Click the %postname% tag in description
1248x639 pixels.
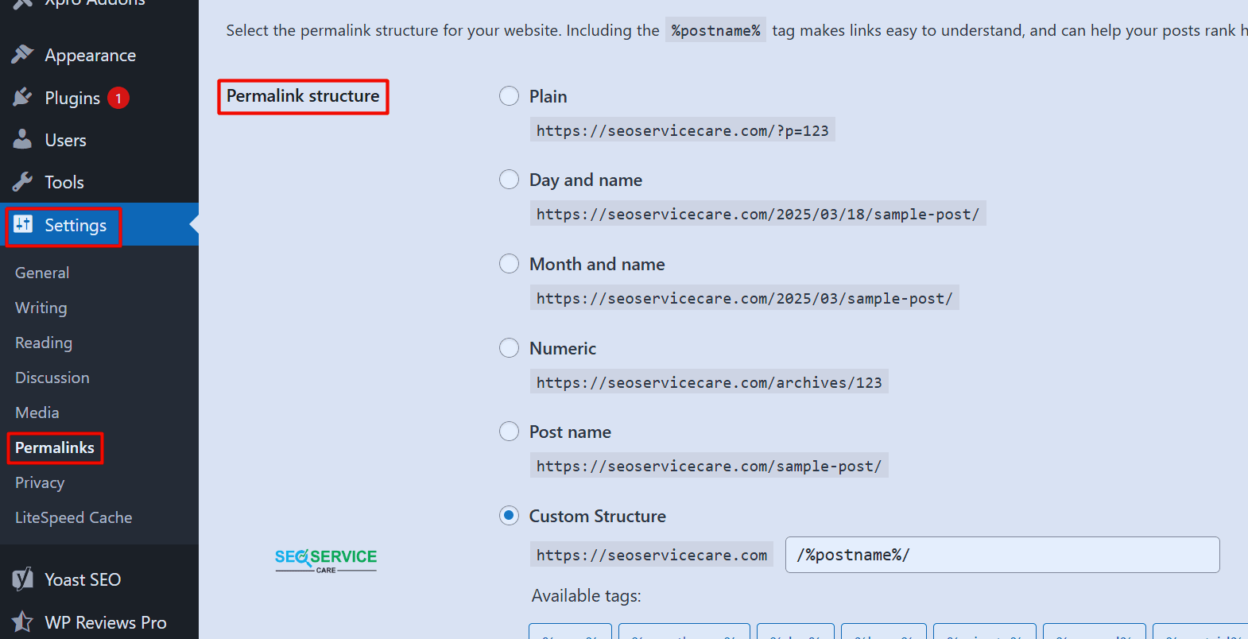click(x=715, y=30)
